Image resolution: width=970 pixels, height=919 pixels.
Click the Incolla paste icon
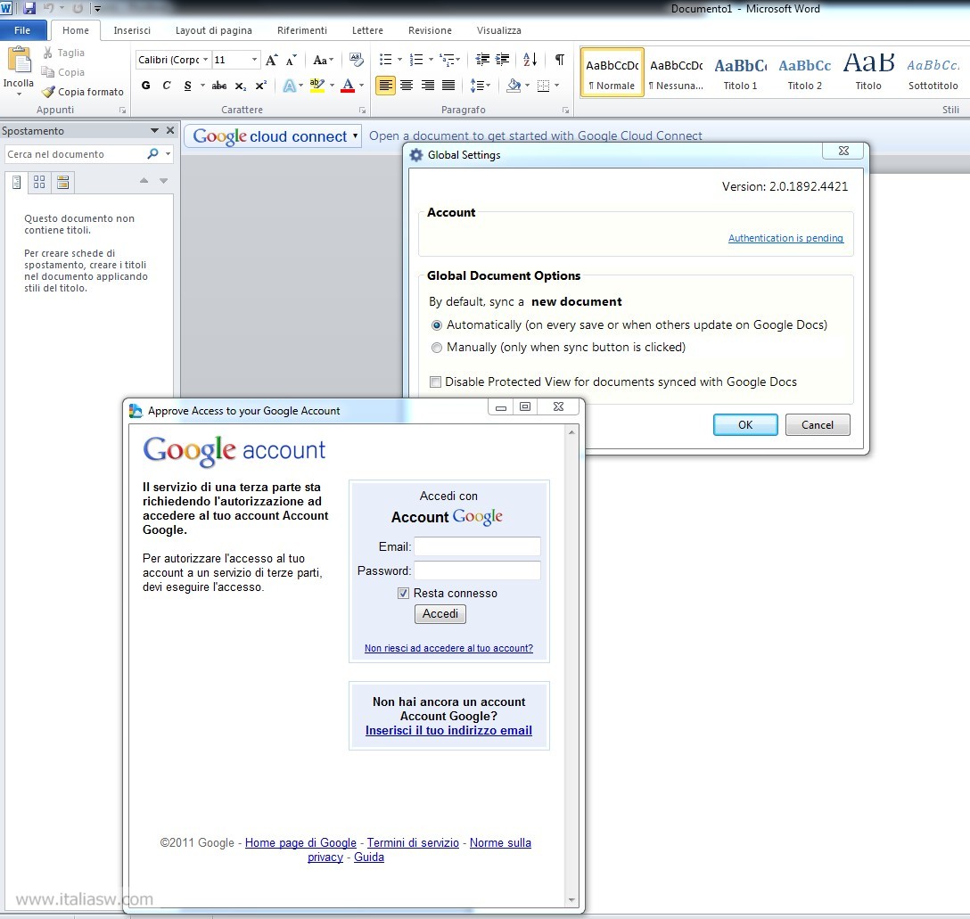20,61
